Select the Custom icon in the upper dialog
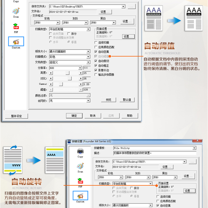 [16, 42]
